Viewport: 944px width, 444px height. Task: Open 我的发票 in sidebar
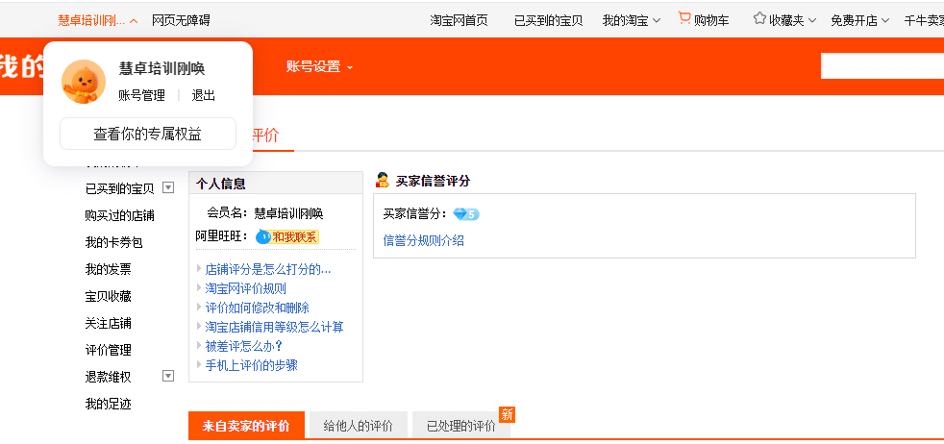coord(109,269)
